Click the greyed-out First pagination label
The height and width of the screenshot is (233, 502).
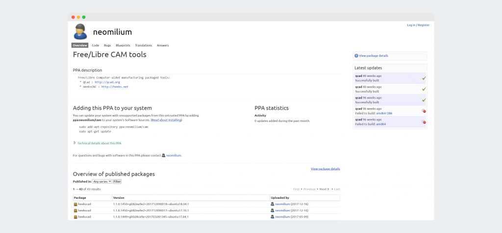tap(296, 189)
